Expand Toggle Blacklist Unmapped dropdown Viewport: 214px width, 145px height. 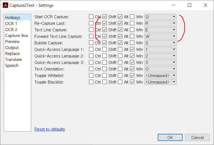pyautogui.click(x=160, y=82)
